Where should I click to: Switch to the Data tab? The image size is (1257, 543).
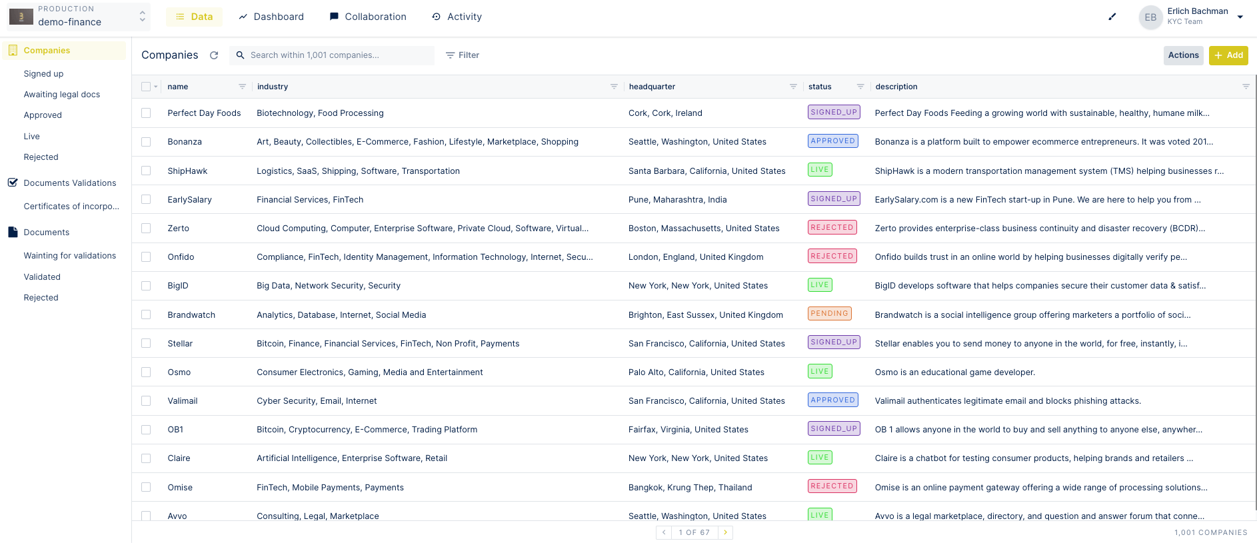195,17
